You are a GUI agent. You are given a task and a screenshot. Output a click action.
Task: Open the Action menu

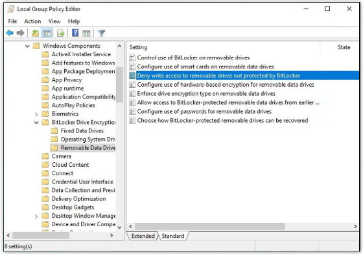coord(32,21)
